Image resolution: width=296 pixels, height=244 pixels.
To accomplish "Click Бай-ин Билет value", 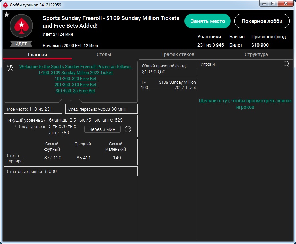I will point(236,45).
